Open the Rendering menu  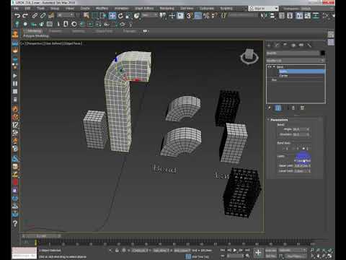[167, 9]
